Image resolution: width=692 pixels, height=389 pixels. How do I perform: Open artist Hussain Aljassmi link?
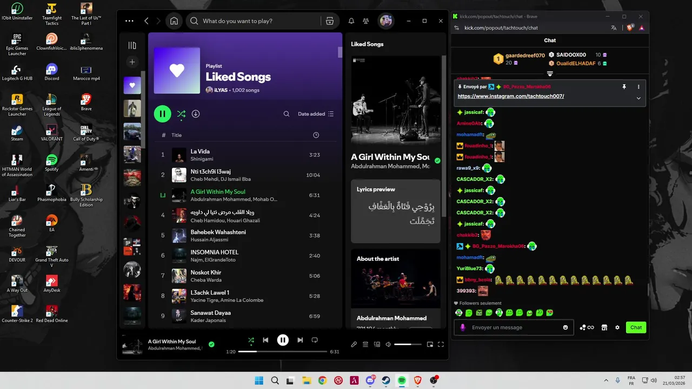click(x=209, y=239)
